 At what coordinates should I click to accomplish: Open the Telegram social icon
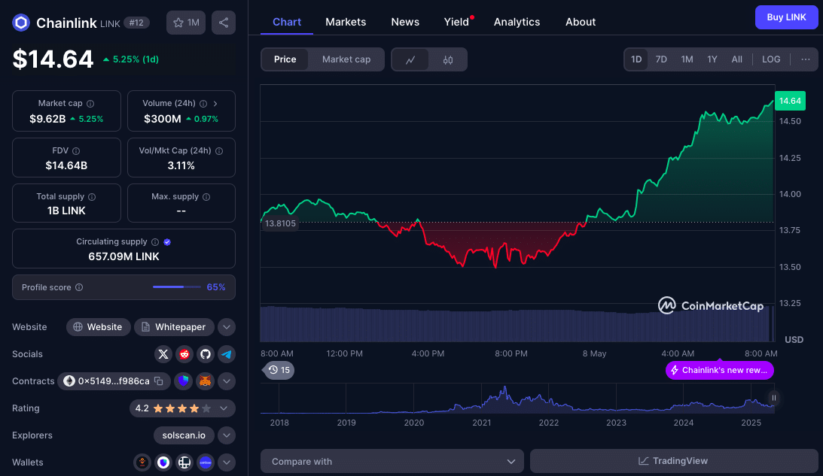227,354
